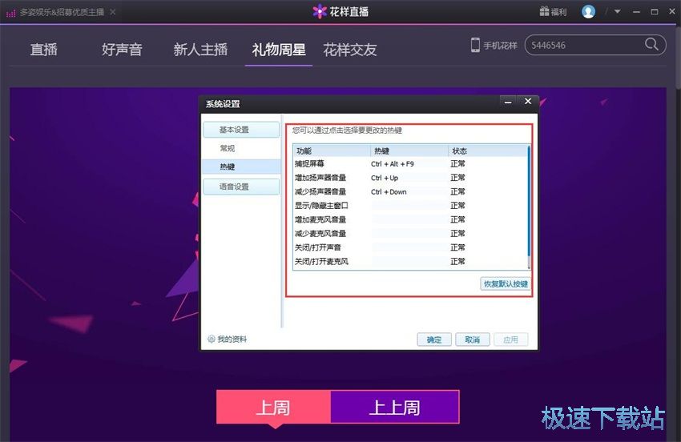The height and width of the screenshot is (442, 681).
Task: Close the 多姿娱乐&招募优质主播 tab
Action: coord(113,12)
